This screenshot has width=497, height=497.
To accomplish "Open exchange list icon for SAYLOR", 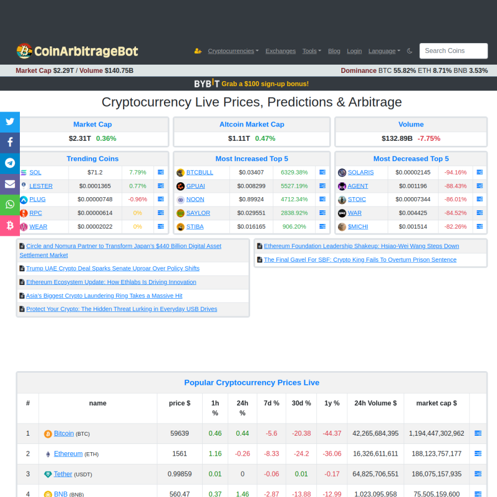I will point(322,213).
